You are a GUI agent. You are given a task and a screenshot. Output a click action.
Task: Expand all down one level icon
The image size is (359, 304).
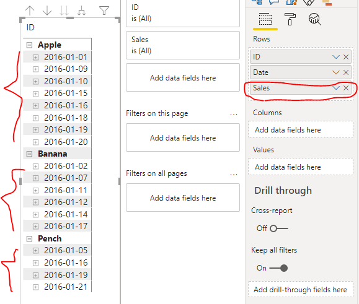tap(81, 11)
